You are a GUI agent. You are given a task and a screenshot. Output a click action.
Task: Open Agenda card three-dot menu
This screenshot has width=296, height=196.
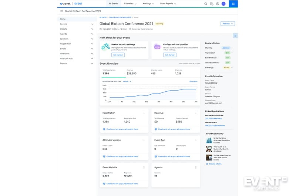(x=196, y=167)
